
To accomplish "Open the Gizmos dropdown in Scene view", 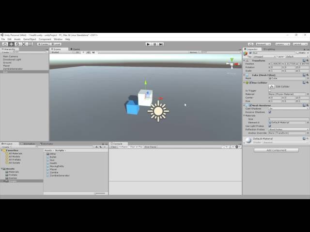I will (x=194, y=52).
